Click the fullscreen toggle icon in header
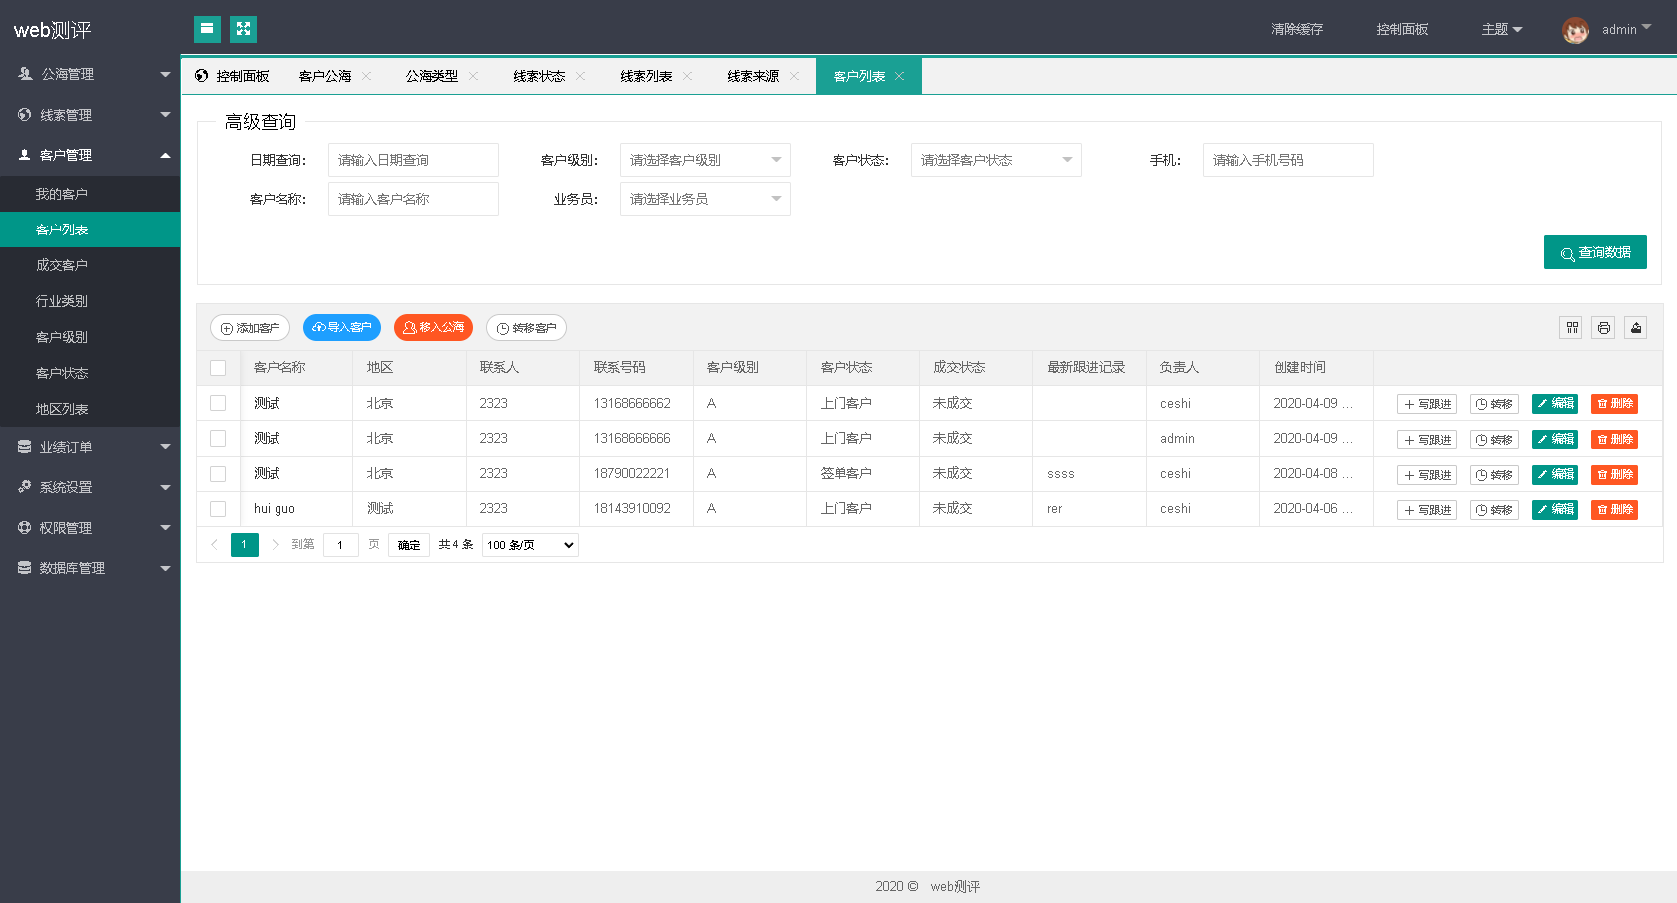Screen dimensions: 1677x903 [x=243, y=29]
